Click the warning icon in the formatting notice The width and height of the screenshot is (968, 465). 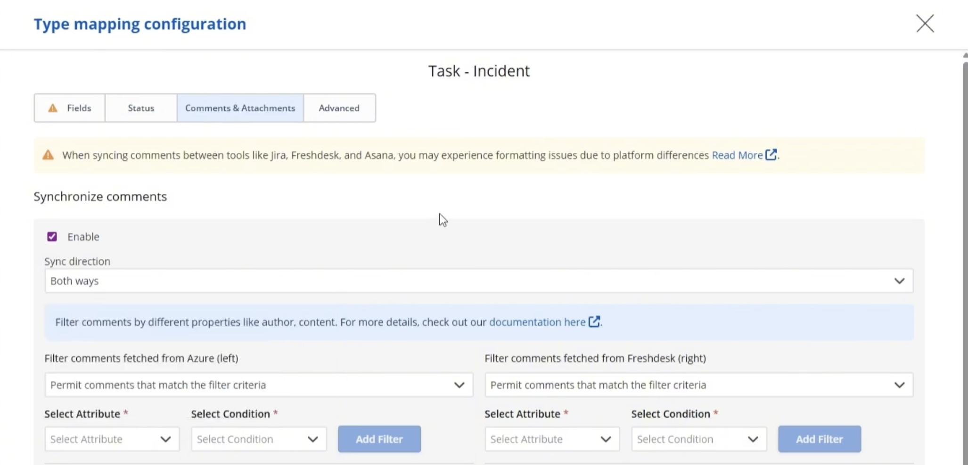[48, 155]
